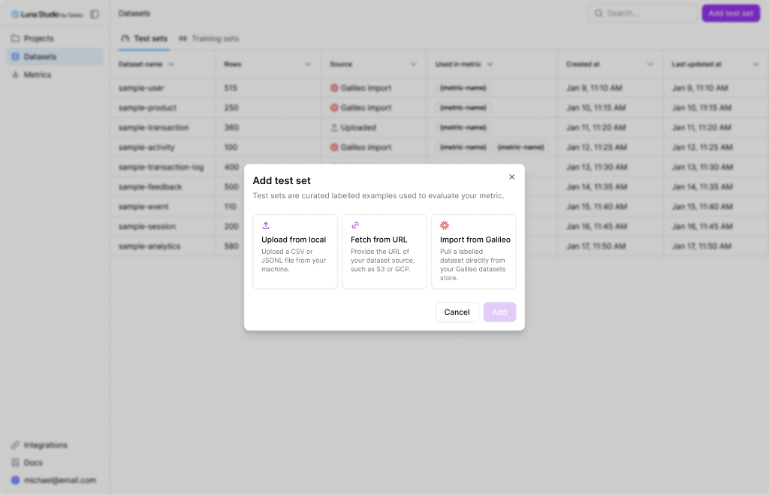
Task: Select the Import from Galileo option card
Action: (x=474, y=252)
